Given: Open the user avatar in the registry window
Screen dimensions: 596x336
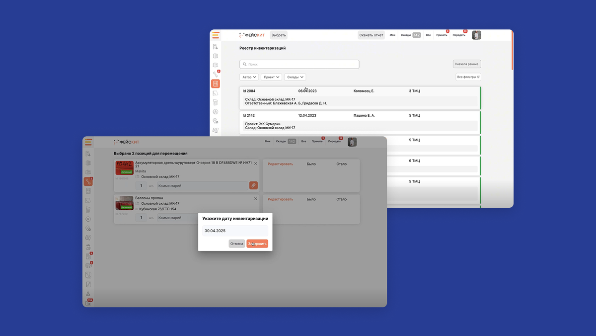Looking at the screenshot, I should 476,35.
